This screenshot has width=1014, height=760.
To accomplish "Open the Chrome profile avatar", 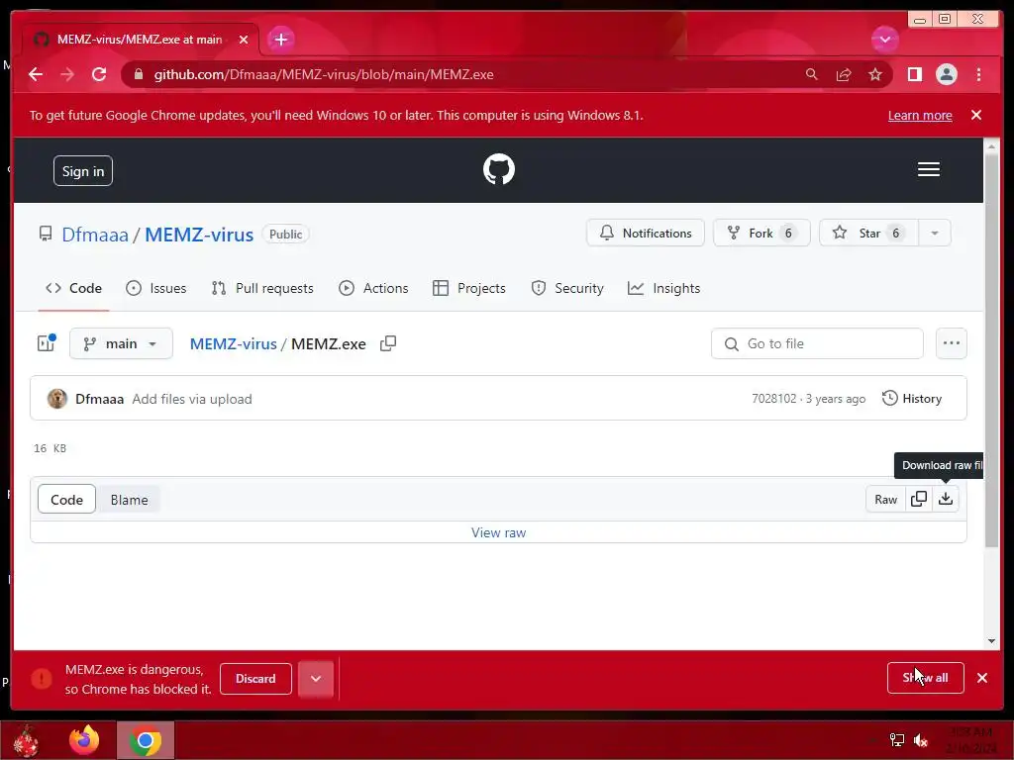I will tap(946, 74).
